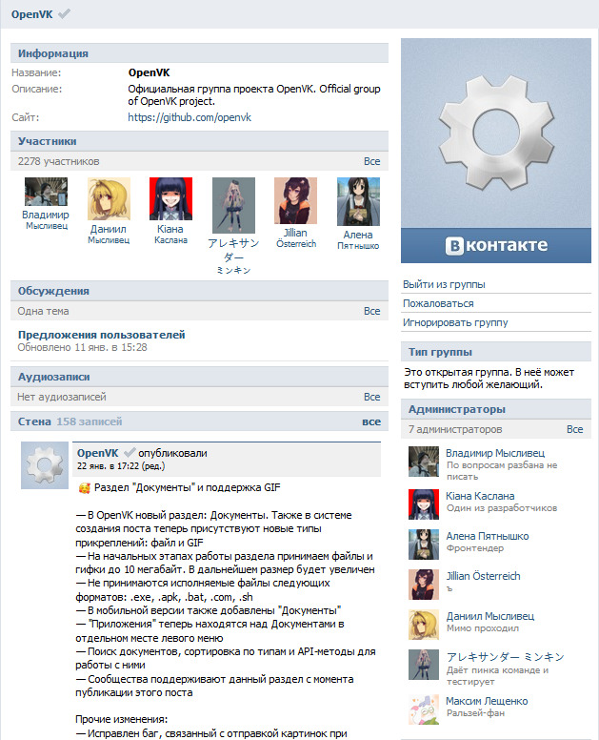The width and height of the screenshot is (599, 740).
Task: Open Алена Пятнышко administrator avatar
Action: pos(423,545)
